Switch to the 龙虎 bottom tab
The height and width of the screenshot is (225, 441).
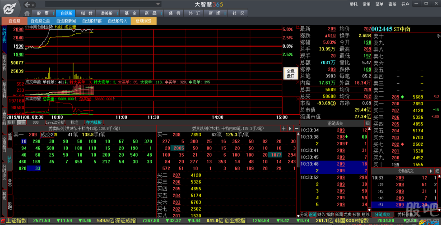pos(347,214)
